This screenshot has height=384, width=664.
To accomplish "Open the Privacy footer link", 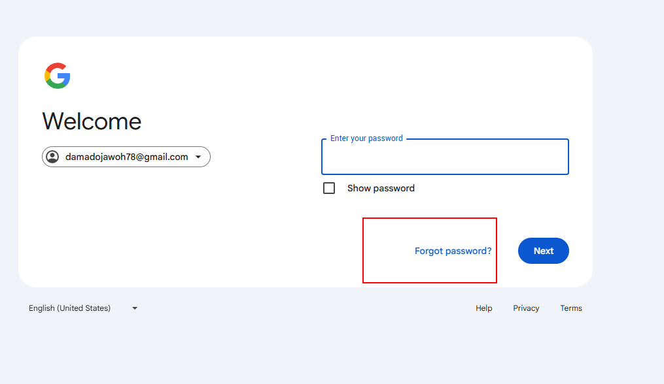I will point(526,308).
